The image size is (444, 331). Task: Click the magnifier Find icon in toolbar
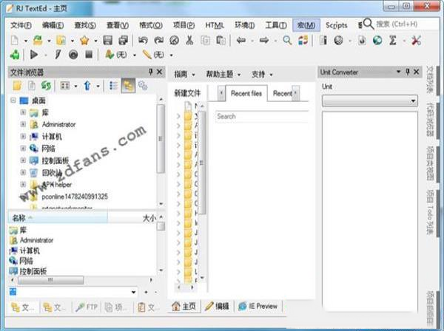(x=287, y=40)
